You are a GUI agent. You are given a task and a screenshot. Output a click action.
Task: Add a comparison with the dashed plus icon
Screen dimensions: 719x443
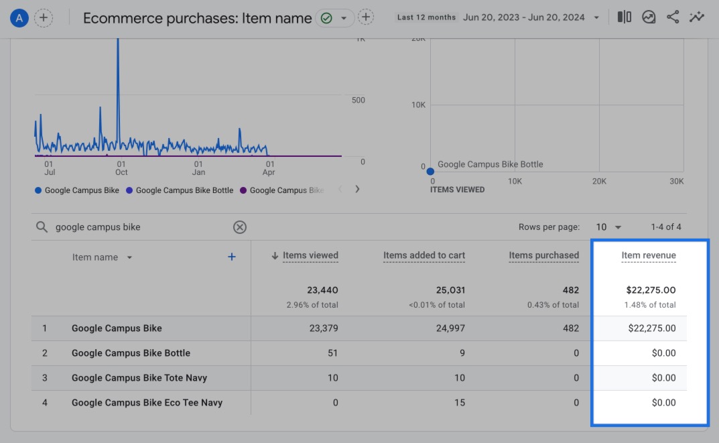44,18
